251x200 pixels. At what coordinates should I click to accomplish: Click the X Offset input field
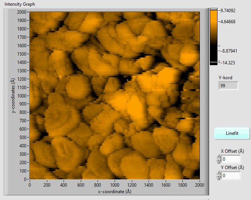click(x=231, y=159)
